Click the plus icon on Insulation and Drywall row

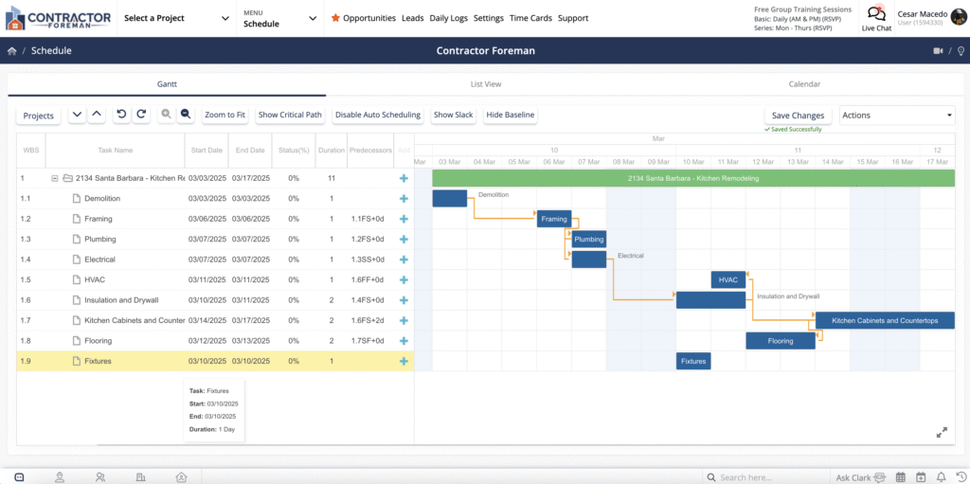pyautogui.click(x=404, y=300)
